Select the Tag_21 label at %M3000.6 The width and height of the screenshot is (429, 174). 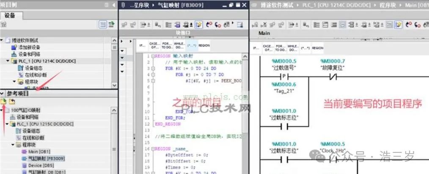(x=283, y=91)
